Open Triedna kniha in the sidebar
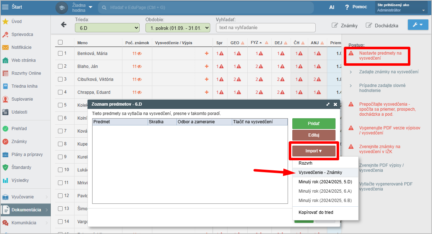This screenshot has width=432, height=234. [24, 86]
